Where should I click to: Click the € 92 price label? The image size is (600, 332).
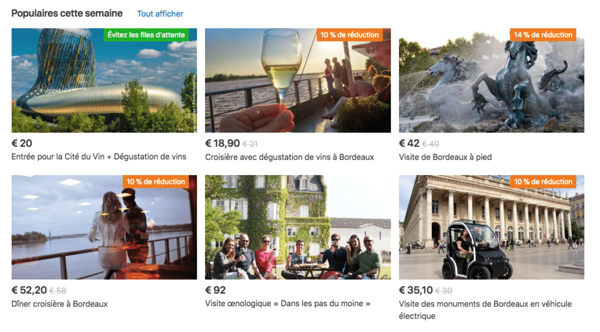click(x=216, y=290)
